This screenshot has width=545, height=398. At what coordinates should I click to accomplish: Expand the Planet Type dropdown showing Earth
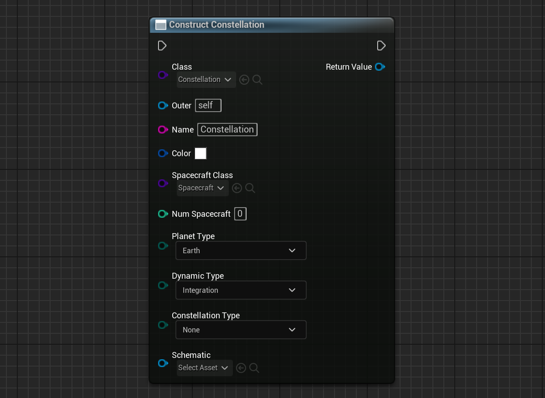pos(241,250)
